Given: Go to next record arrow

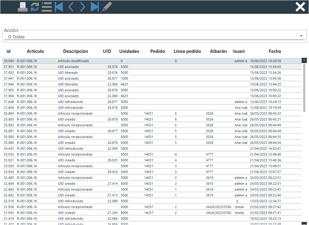Looking at the screenshot, I should tap(82, 7).
